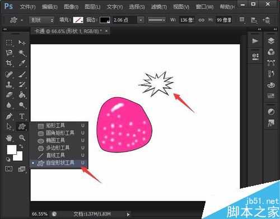Select the Hand tool
The width and height of the screenshot is (280, 219).
coord(9,138)
